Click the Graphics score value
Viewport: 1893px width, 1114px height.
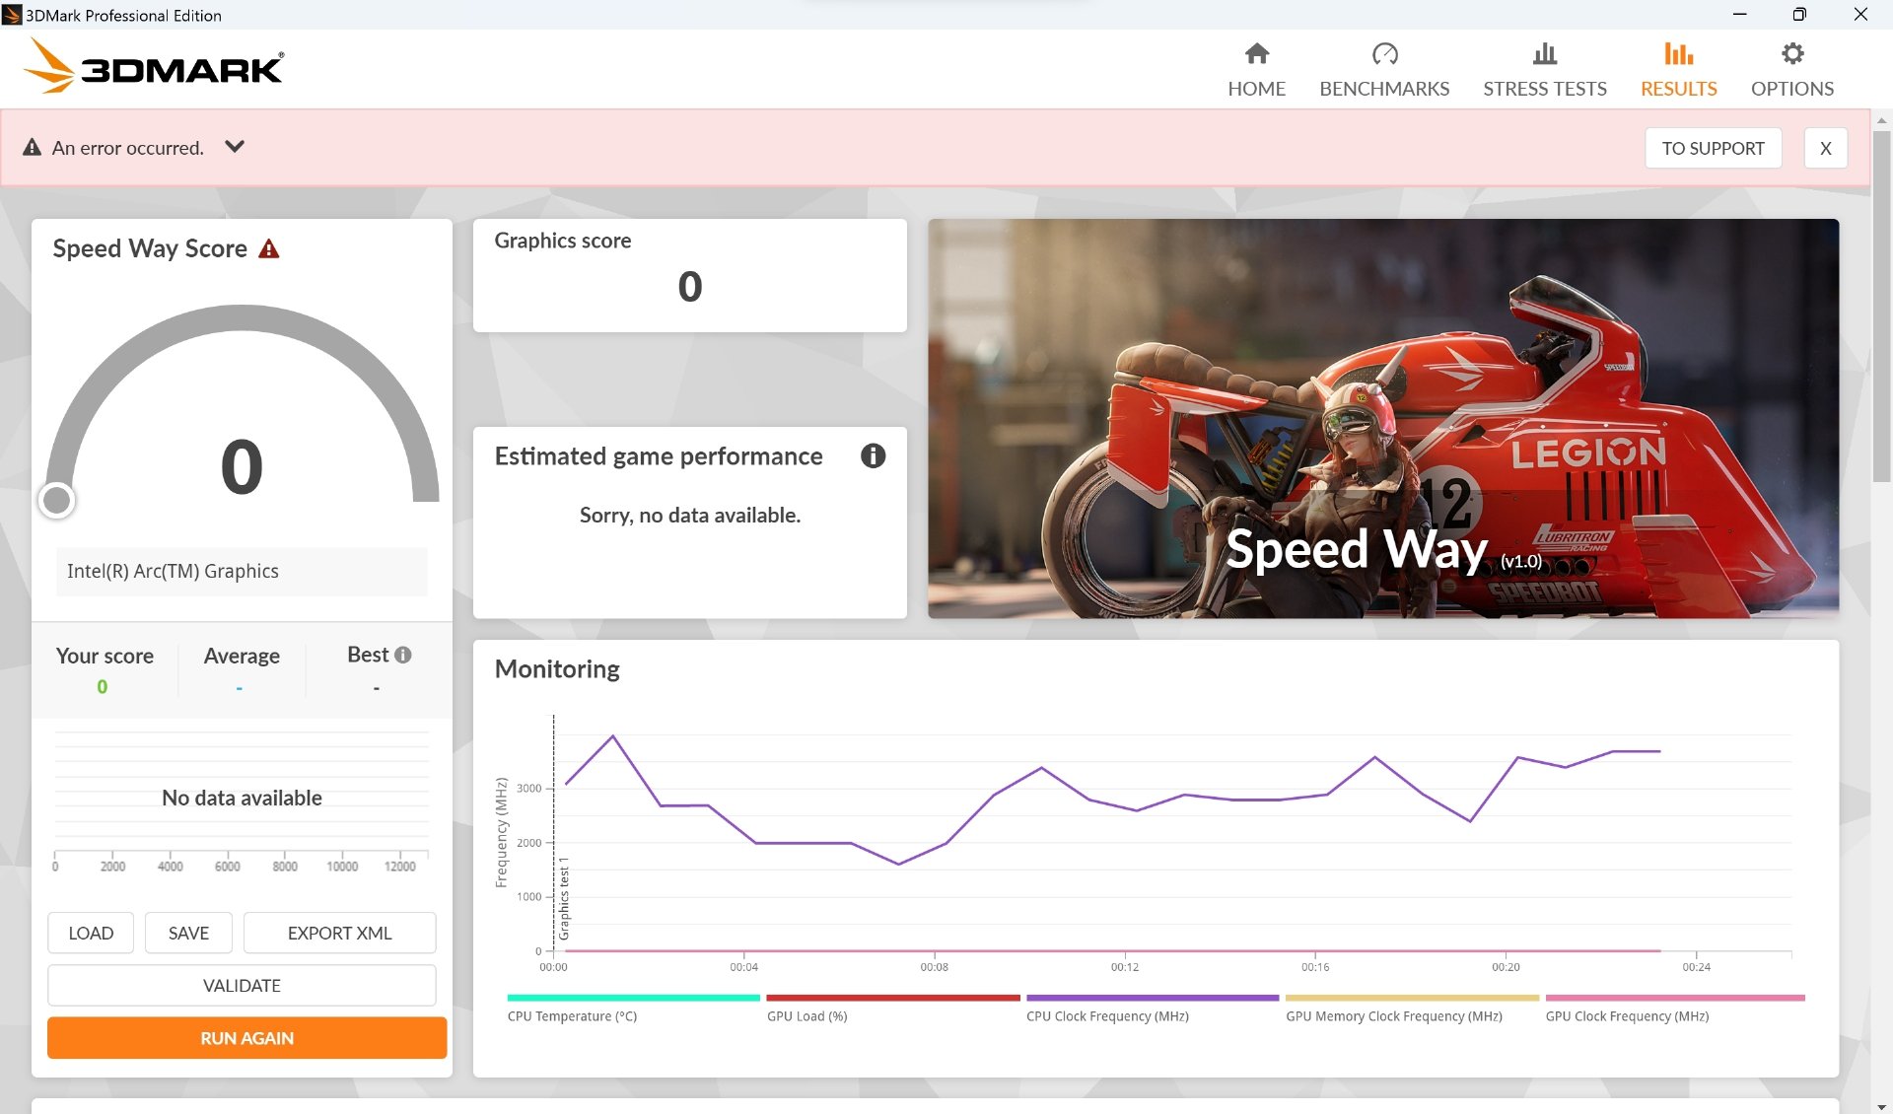coord(689,287)
